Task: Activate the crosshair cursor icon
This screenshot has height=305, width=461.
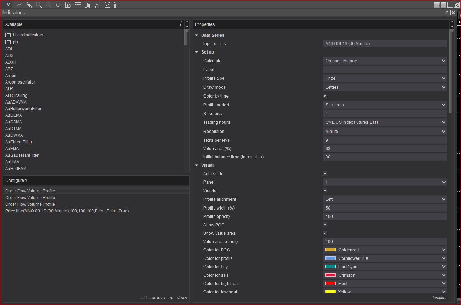Action: 58,5
